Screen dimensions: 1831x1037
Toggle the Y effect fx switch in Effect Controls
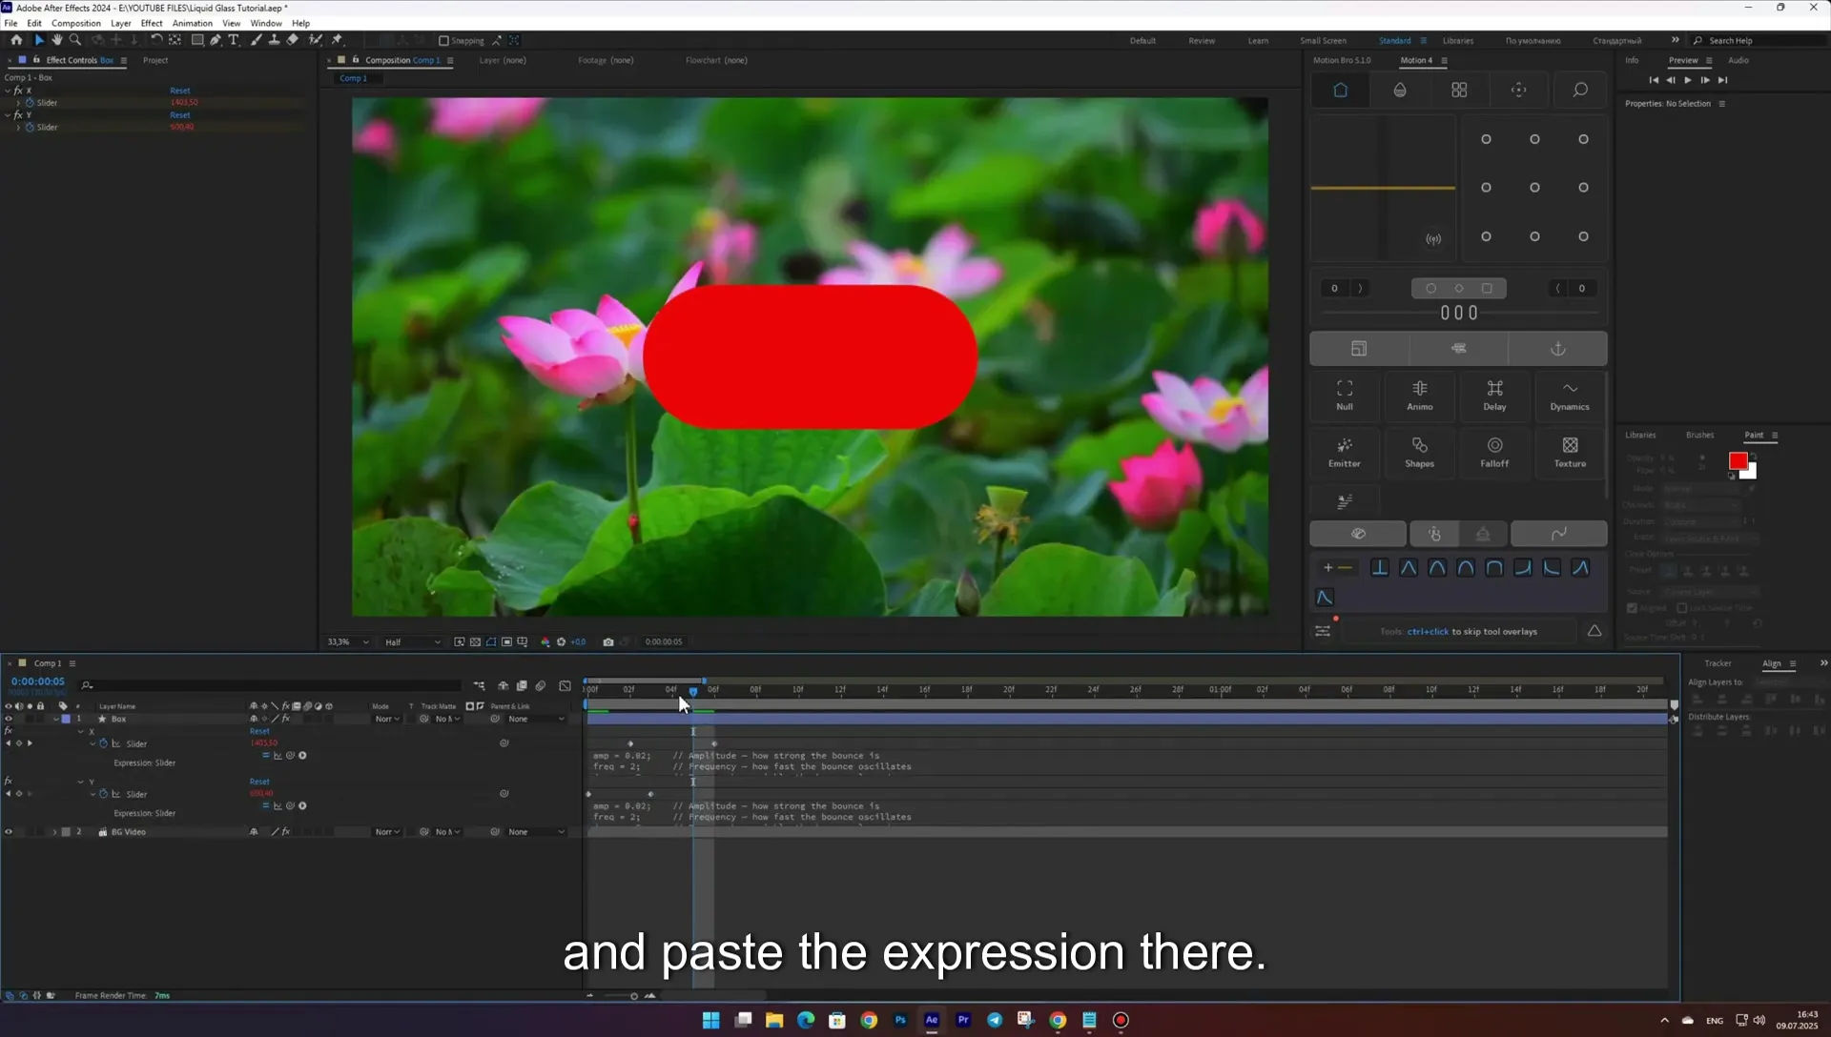click(17, 114)
